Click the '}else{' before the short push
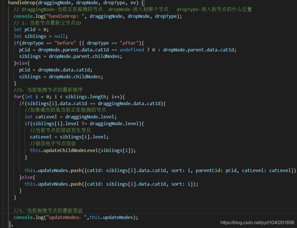This screenshot has height=228, width=297. click(27, 177)
